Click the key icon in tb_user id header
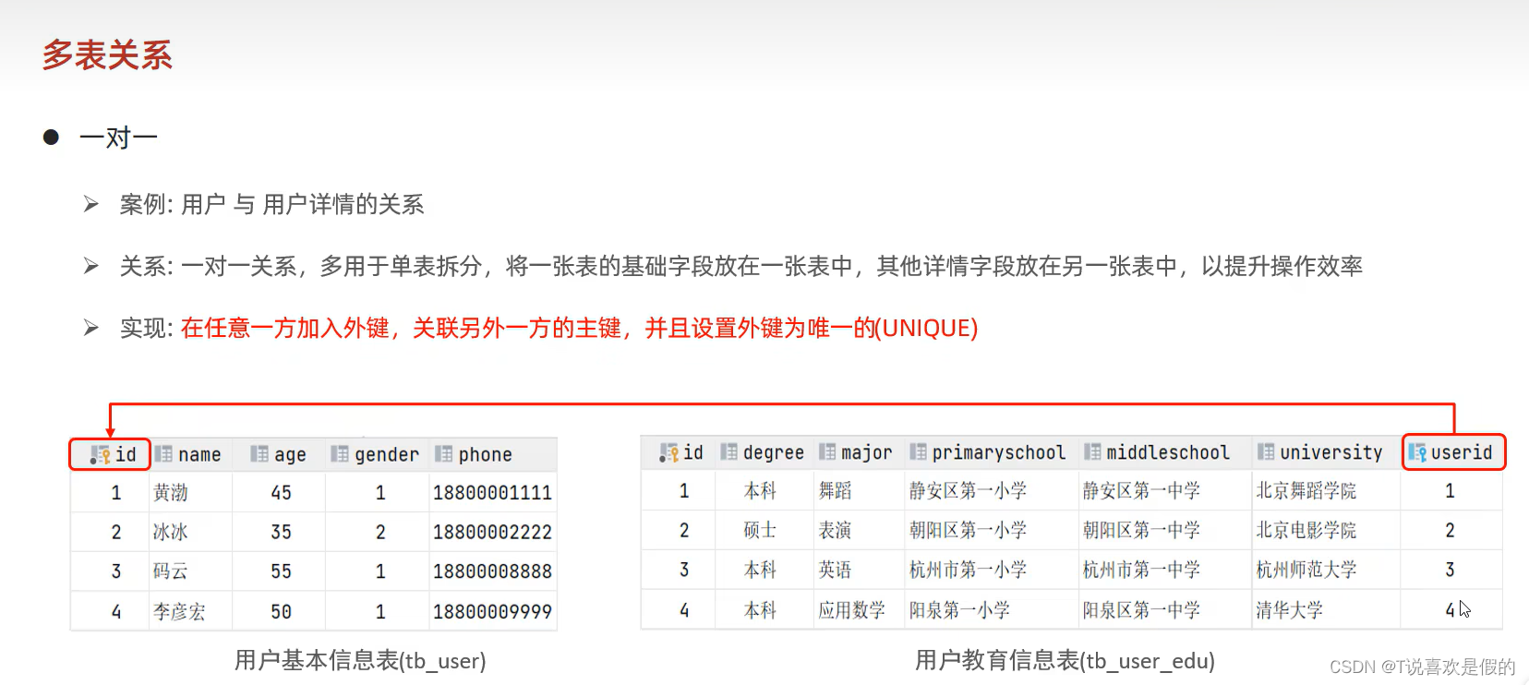This screenshot has height=685, width=1529. [100, 455]
